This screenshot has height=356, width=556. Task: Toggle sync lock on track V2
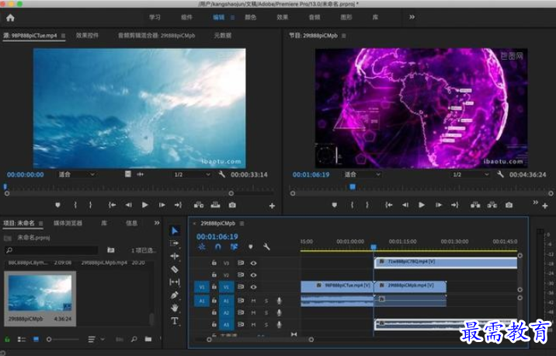[x=241, y=274]
